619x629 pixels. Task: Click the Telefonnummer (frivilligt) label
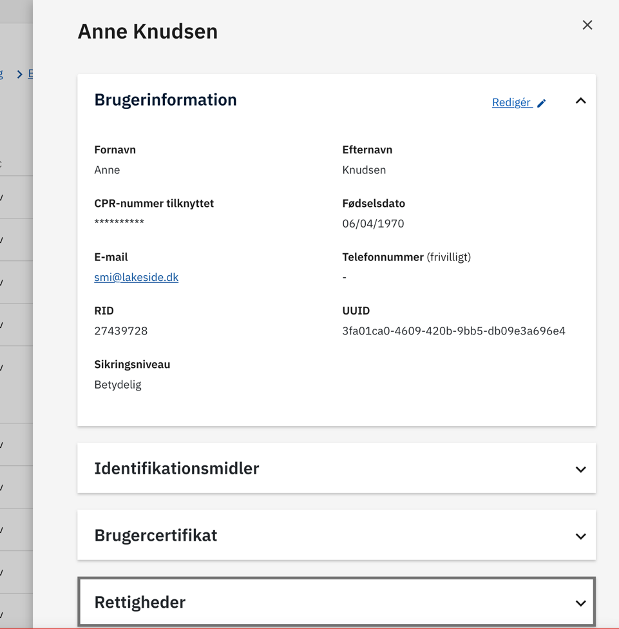point(406,257)
